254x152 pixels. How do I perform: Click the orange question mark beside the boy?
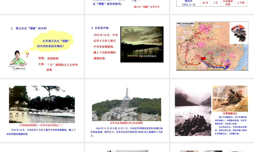pyautogui.click(x=27, y=55)
